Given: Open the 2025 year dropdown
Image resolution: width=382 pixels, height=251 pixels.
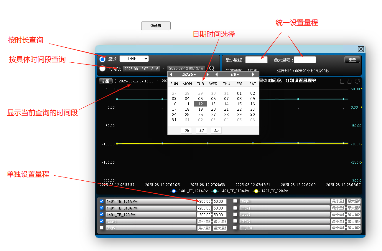Looking at the screenshot, I should [x=189, y=74].
